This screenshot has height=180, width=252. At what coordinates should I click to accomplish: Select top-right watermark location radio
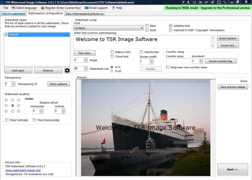tap(19, 100)
